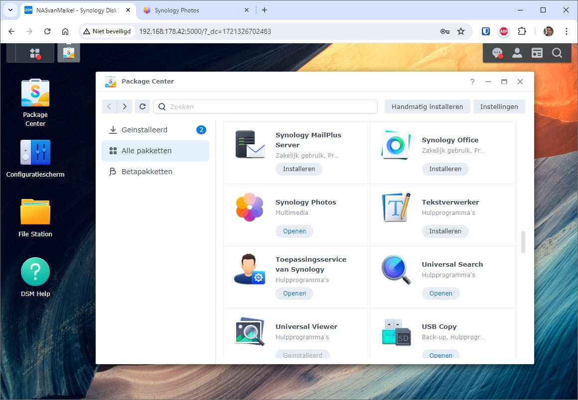Open the DSM notifications chat icon
The height and width of the screenshot is (400, 578).
click(x=497, y=53)
